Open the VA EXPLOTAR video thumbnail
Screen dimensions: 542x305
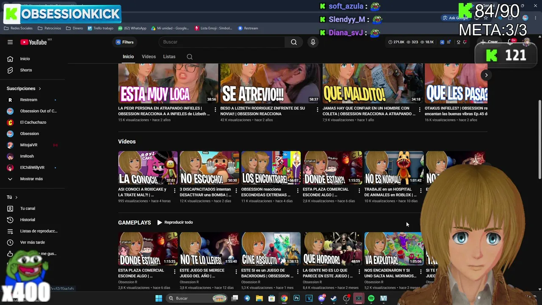pyautogui.click(x=394, y=249)
